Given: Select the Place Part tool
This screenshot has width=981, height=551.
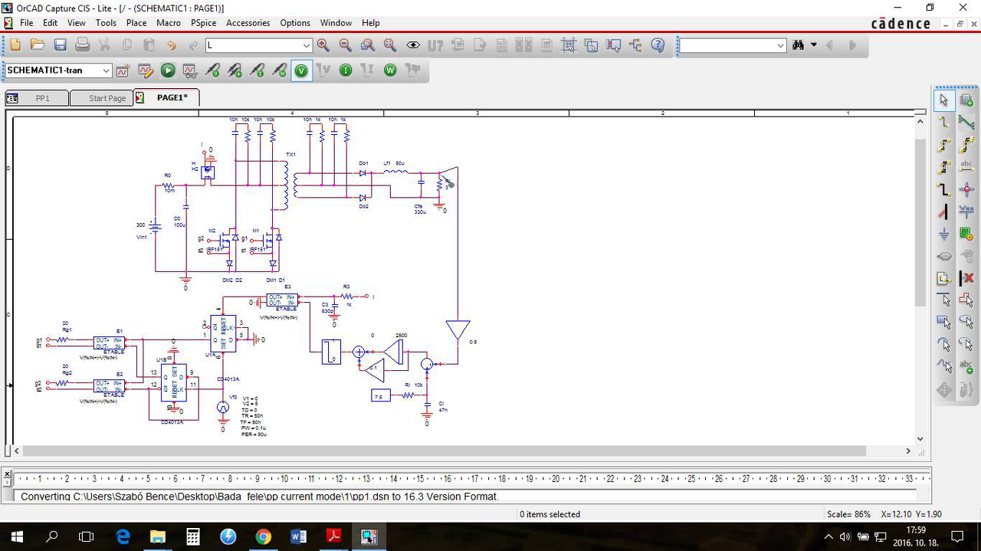Looking at the screenshot, I should click(x=966, y=100).
